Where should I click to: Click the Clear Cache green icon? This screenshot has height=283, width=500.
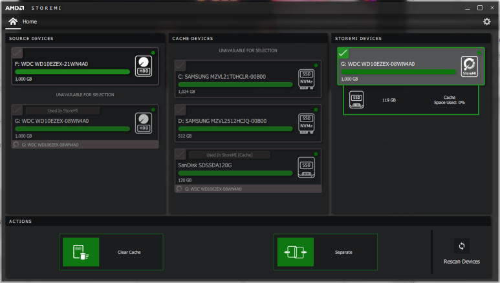(81, 252)
